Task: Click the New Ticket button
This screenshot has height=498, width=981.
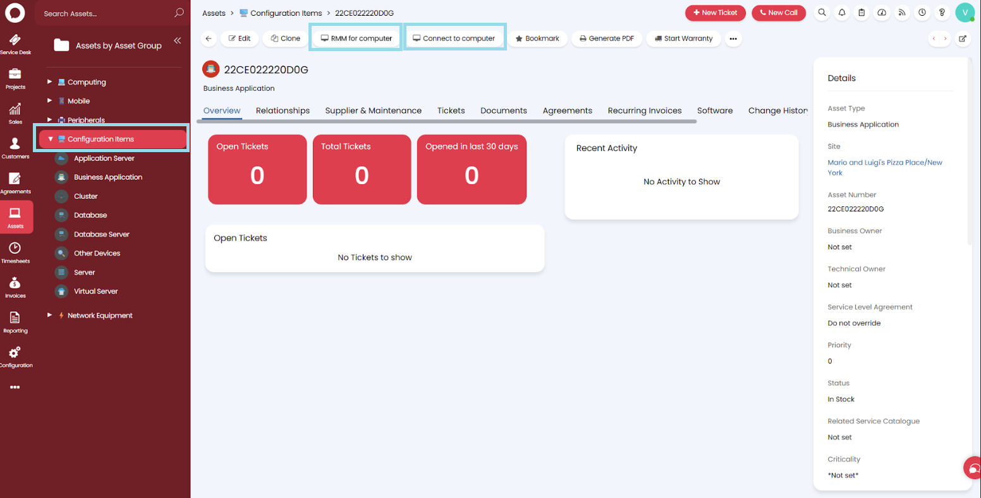Action: point(715,13)
